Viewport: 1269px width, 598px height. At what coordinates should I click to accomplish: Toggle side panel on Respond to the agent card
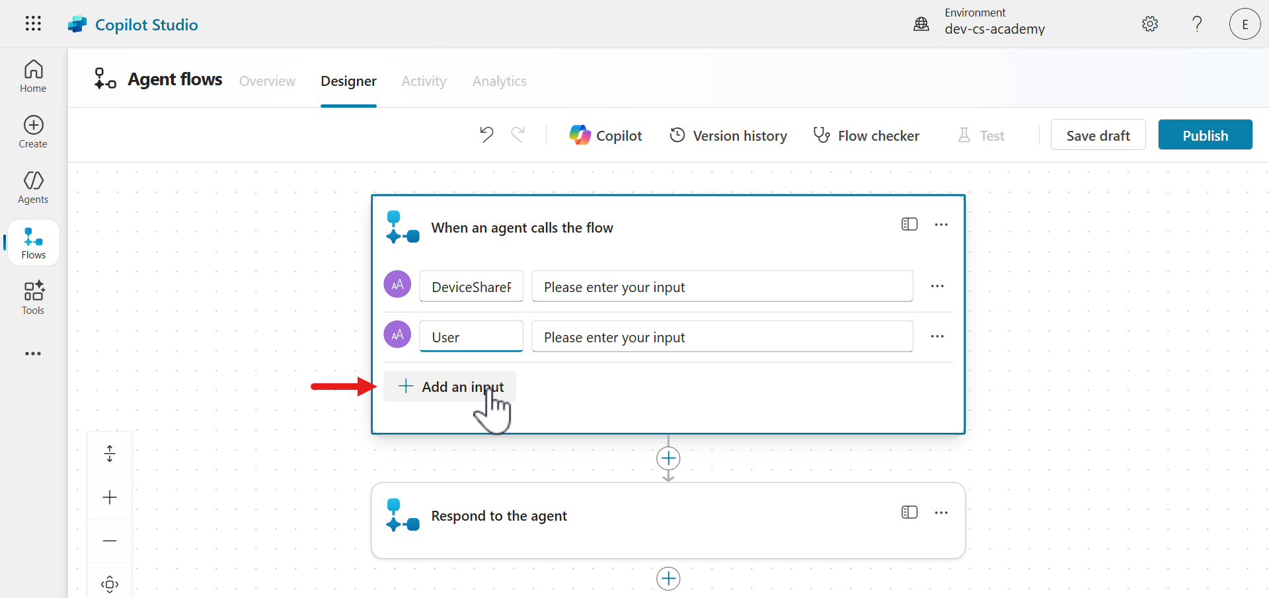(909, 513)
